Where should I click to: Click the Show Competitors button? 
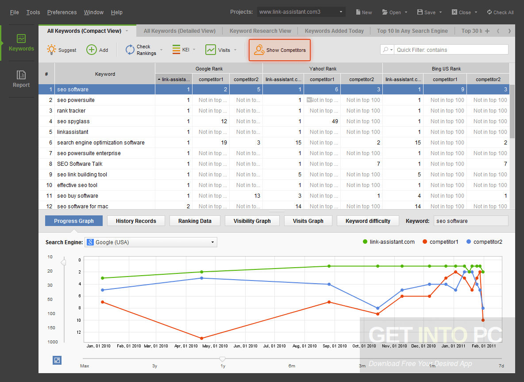pyautogui.click(x=280, y=50)
